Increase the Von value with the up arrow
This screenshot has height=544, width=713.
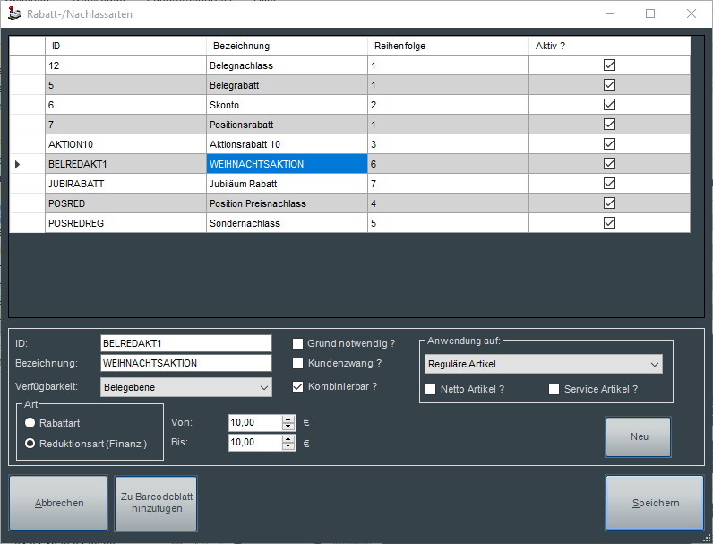[288, 419]
